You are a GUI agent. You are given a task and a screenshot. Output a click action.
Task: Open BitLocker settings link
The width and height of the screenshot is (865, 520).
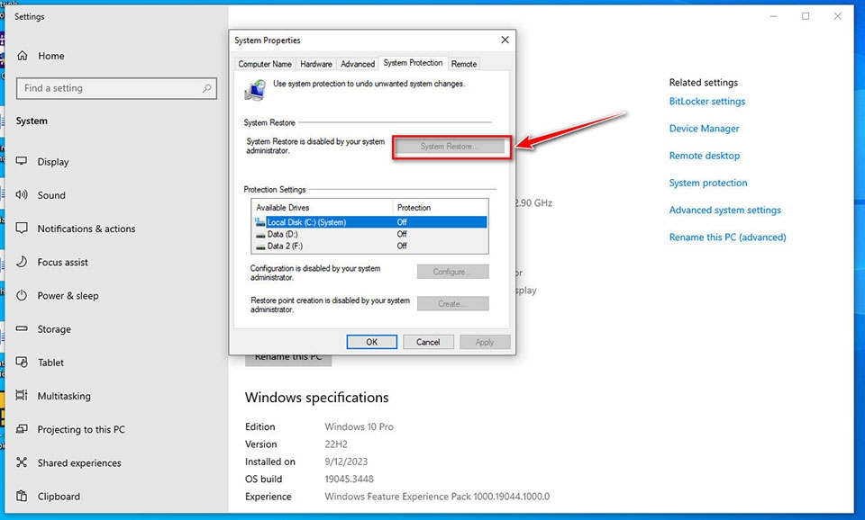point(708,102)
